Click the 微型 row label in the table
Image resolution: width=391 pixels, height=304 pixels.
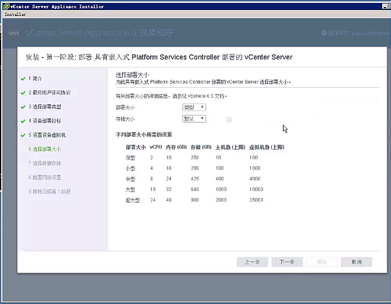pyautogui.click(x=131, y=158)
